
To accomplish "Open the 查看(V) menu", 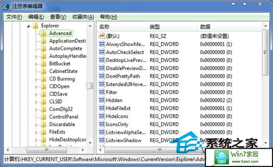I will click(x=58, y=17).
